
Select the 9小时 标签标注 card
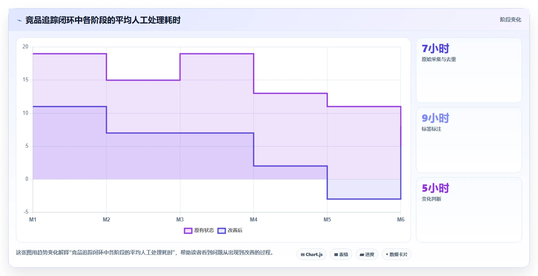(x=469, y=140)
